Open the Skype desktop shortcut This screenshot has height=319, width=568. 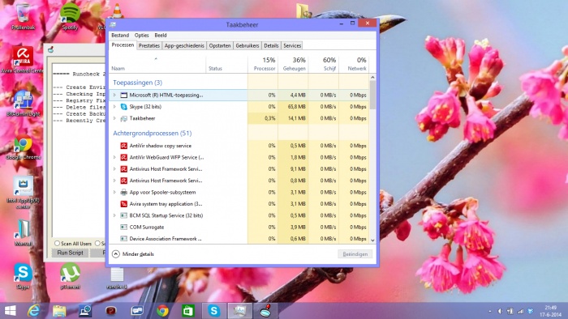23,276
